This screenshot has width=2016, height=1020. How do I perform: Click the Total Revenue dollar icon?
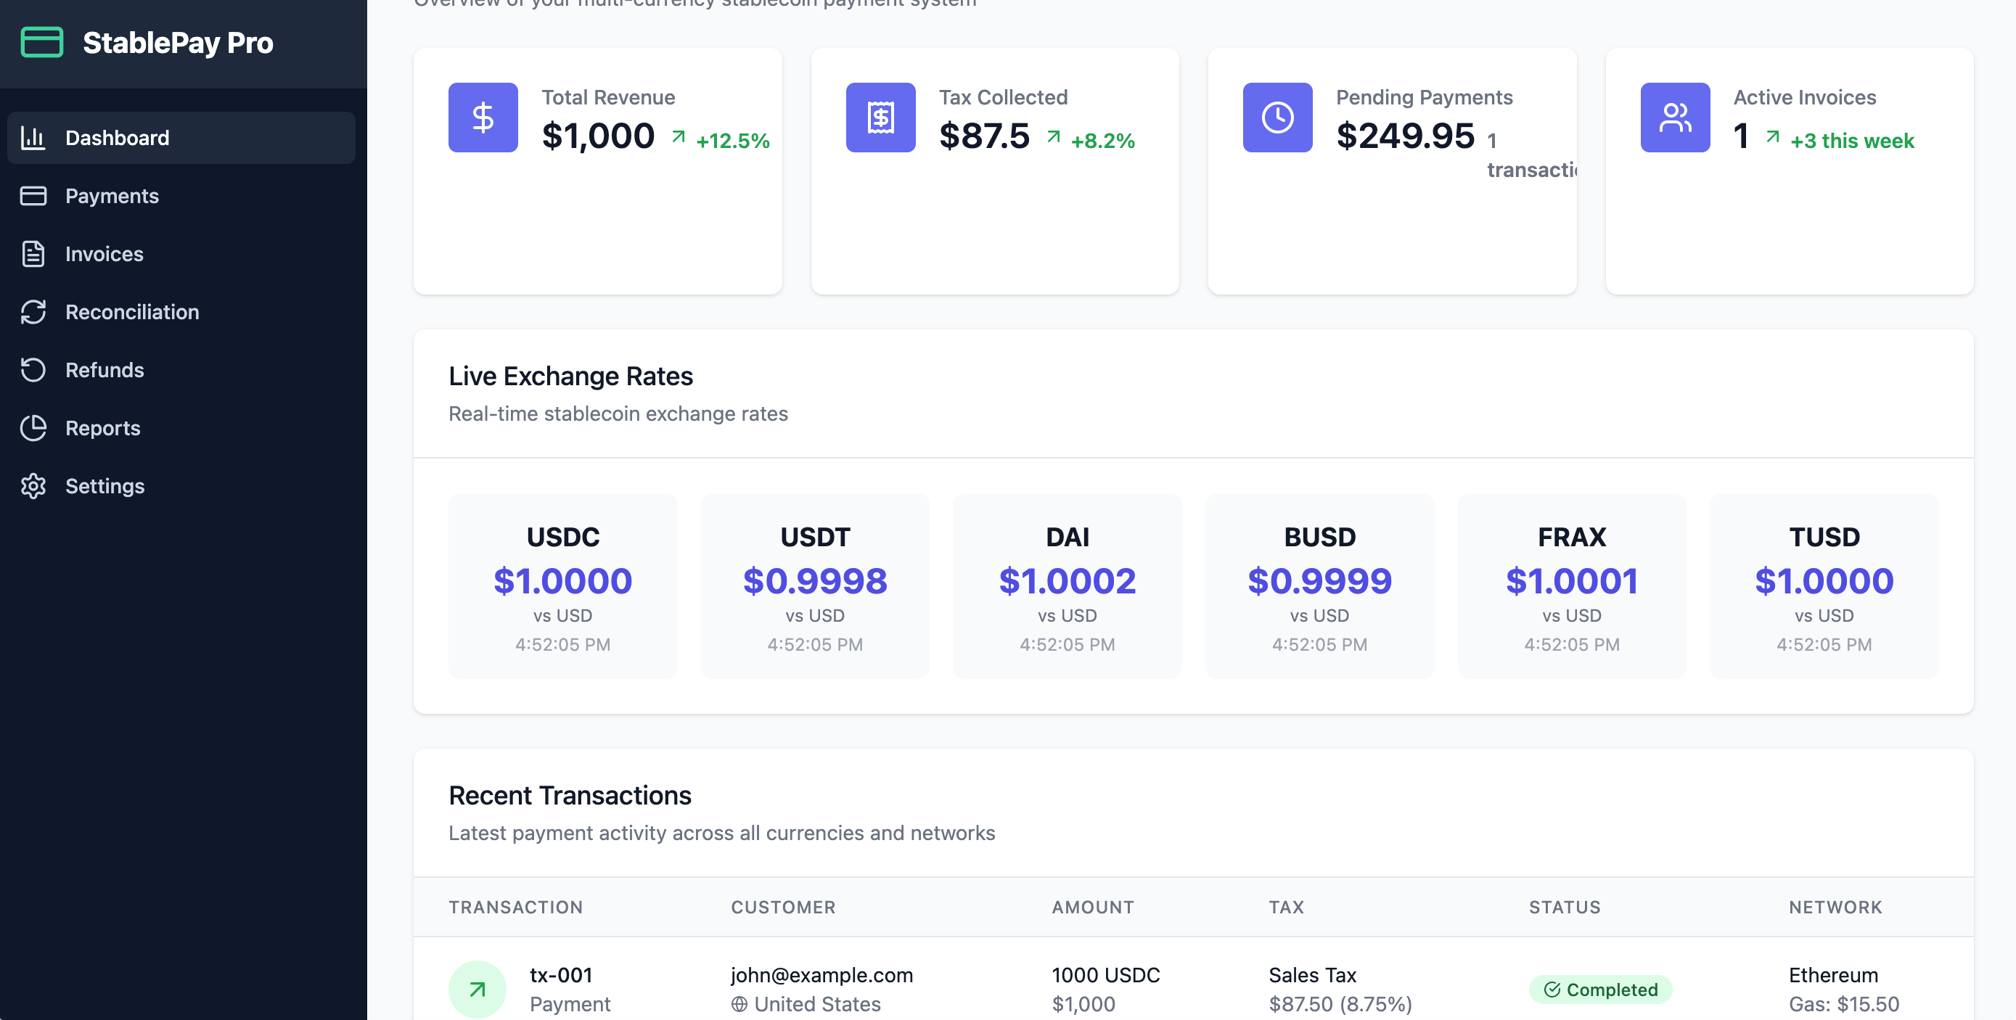483,118
